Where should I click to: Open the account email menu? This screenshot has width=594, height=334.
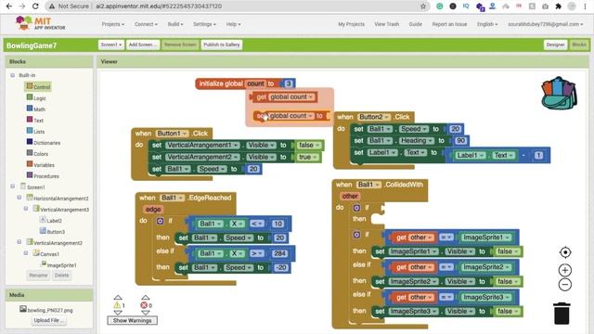pyautogui.click(x=545, y=24)
